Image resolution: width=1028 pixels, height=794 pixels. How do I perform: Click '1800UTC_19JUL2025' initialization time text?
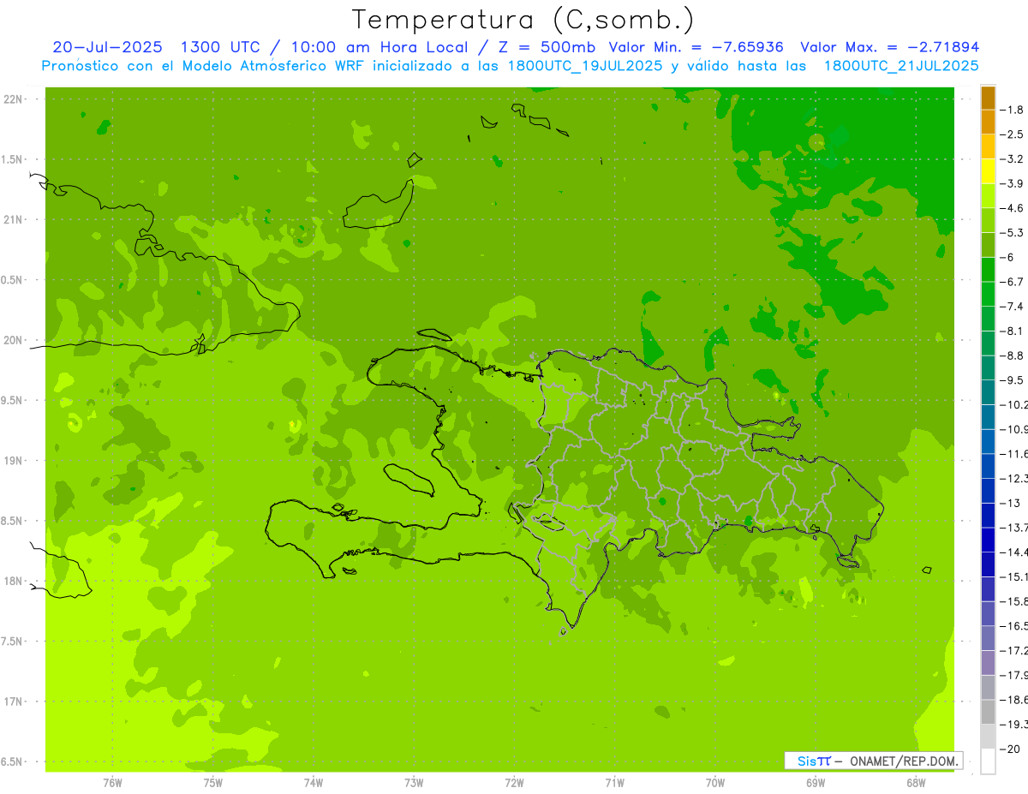[584, 66]
